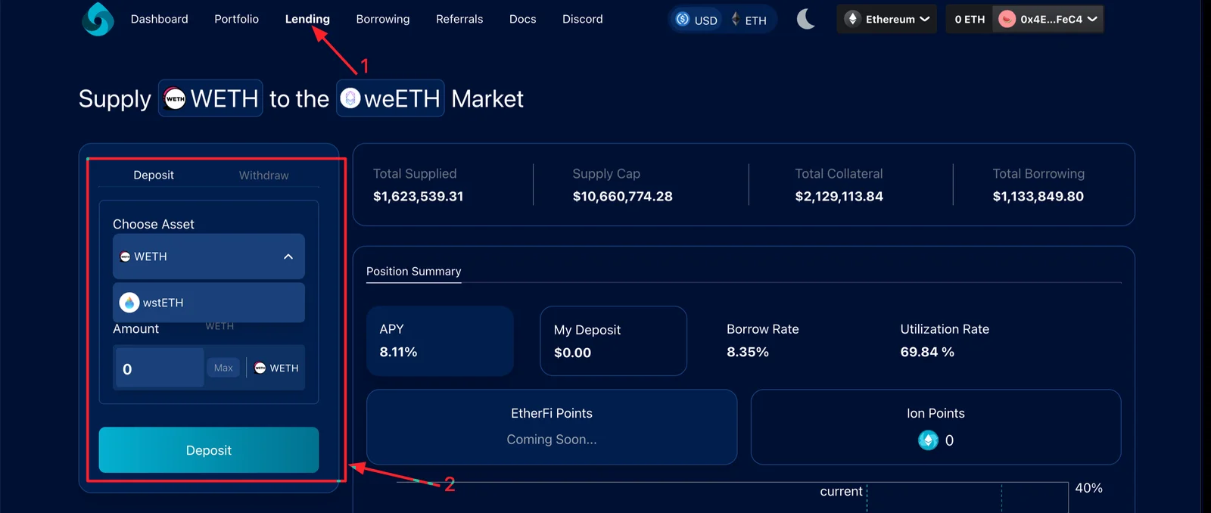Open the Dashboard page
This screenshot has width=1211, height=513.
click(159, 19)
